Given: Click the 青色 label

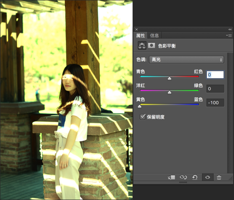Looking at the screenshot, I should tap(140, 71).
